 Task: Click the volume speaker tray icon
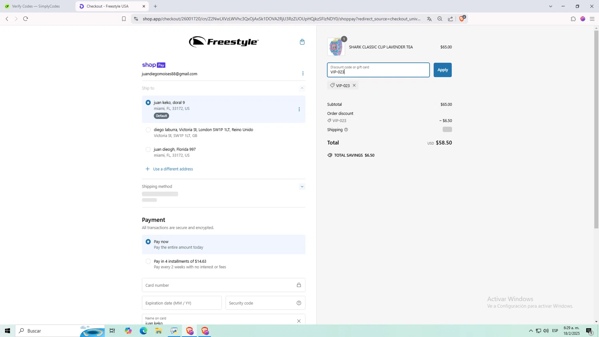point(546,331)
